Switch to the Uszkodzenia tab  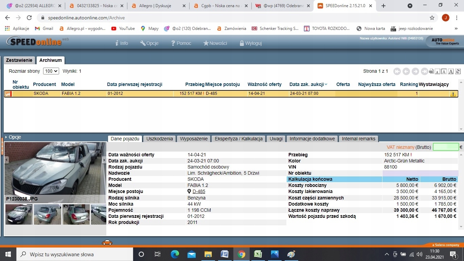(x=160, y=139)
